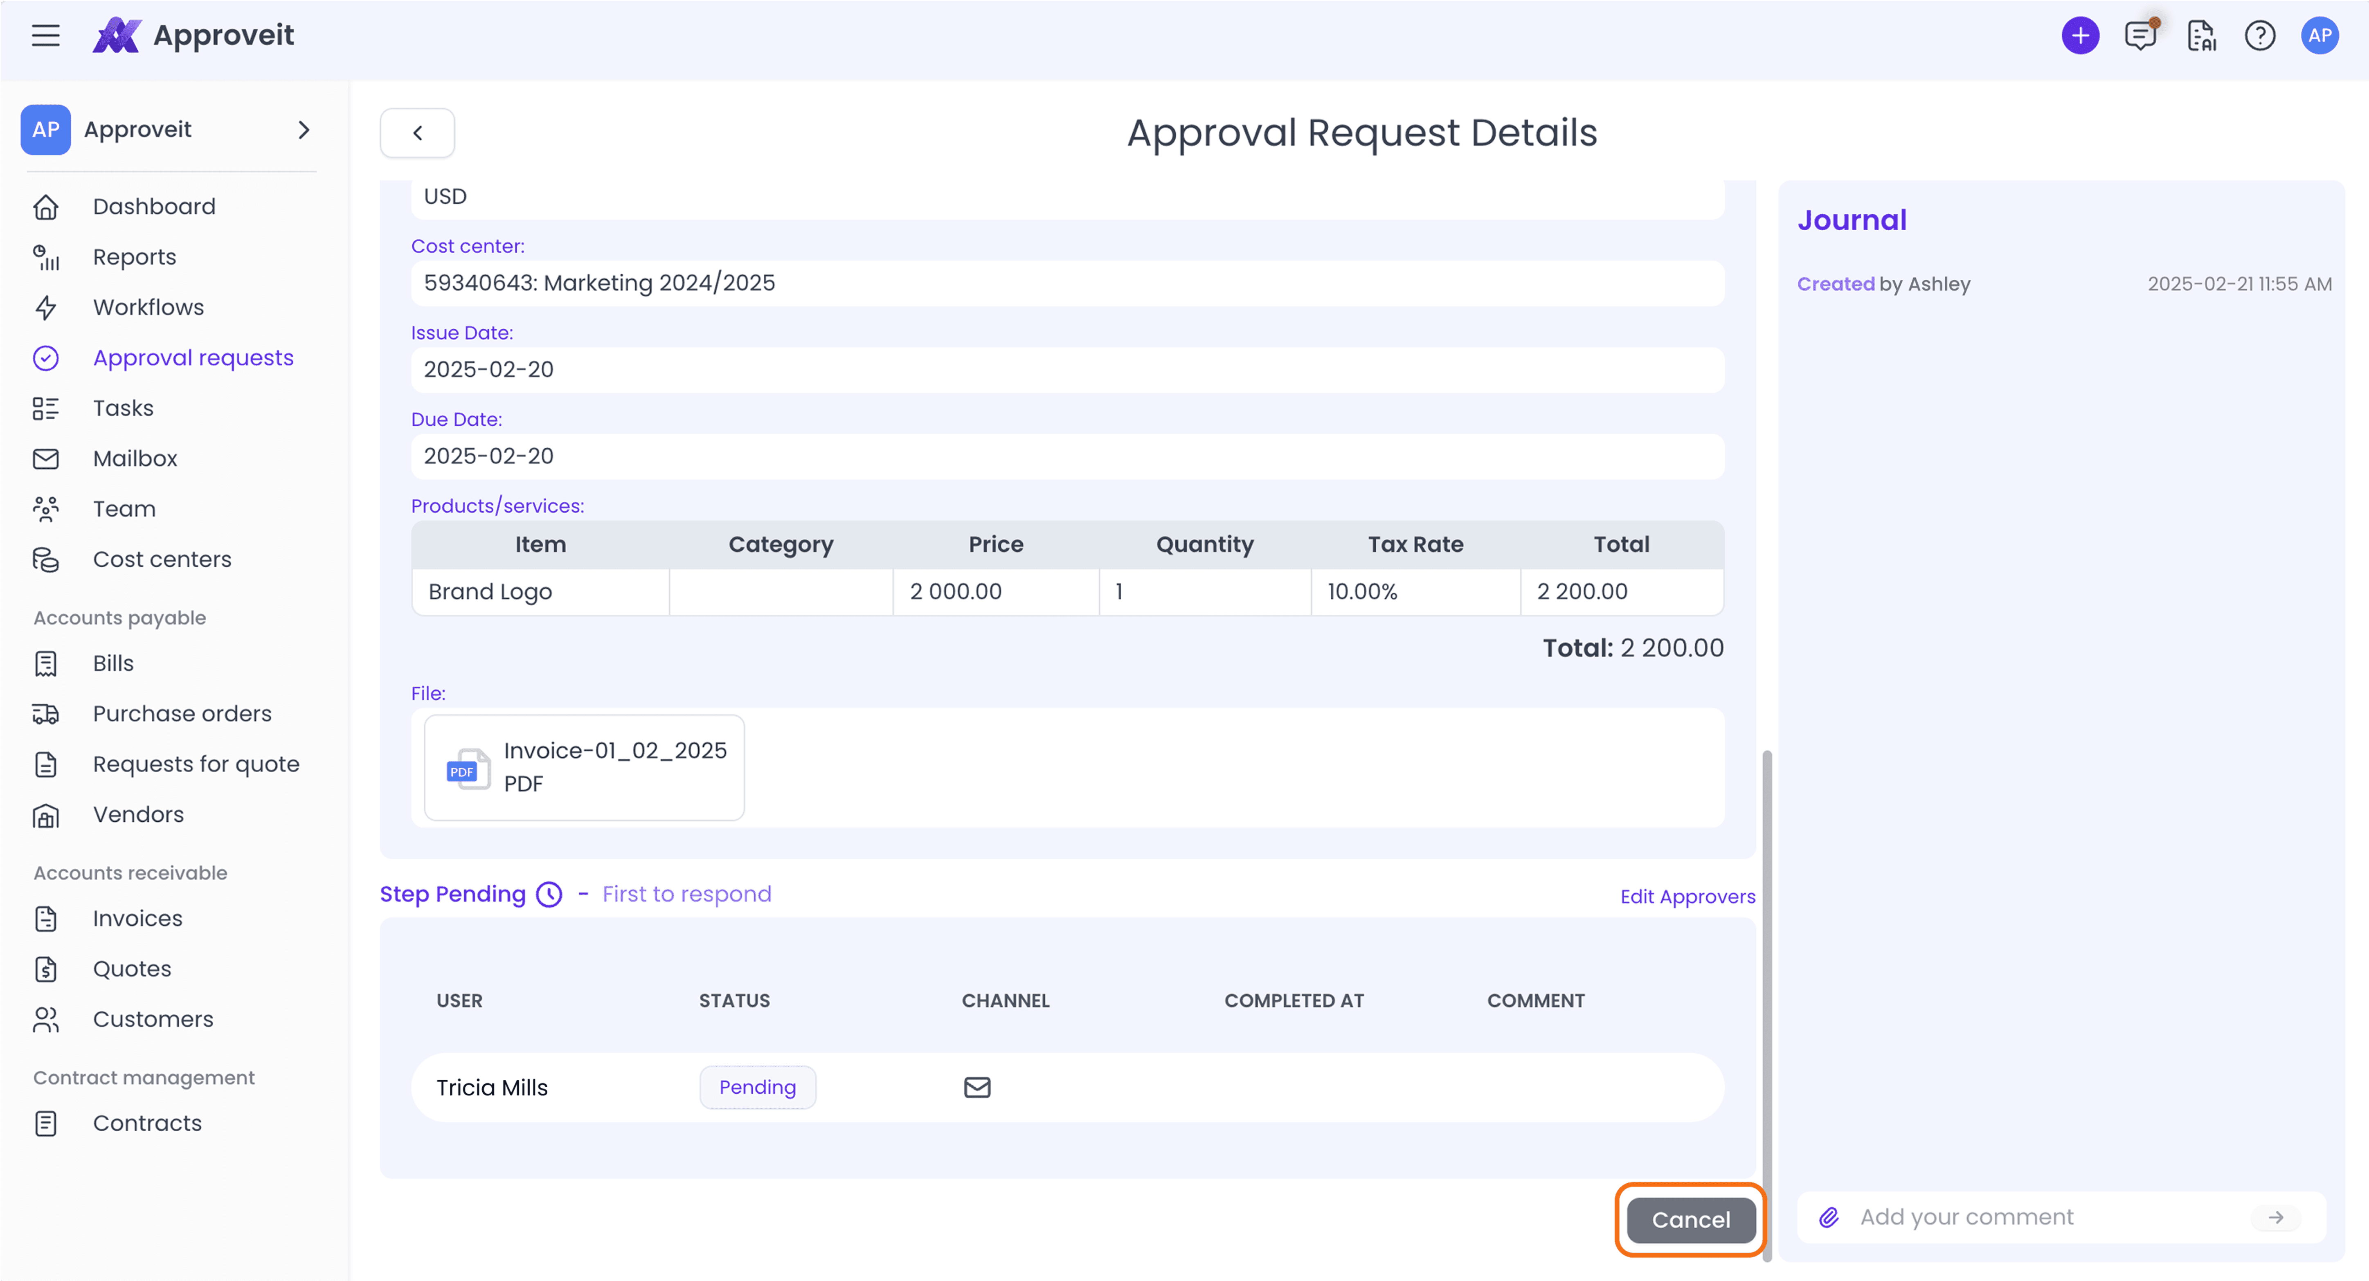Open Mailbox in the sidebar
The height and width of the screenshot is (1281, 2369).
135,459
